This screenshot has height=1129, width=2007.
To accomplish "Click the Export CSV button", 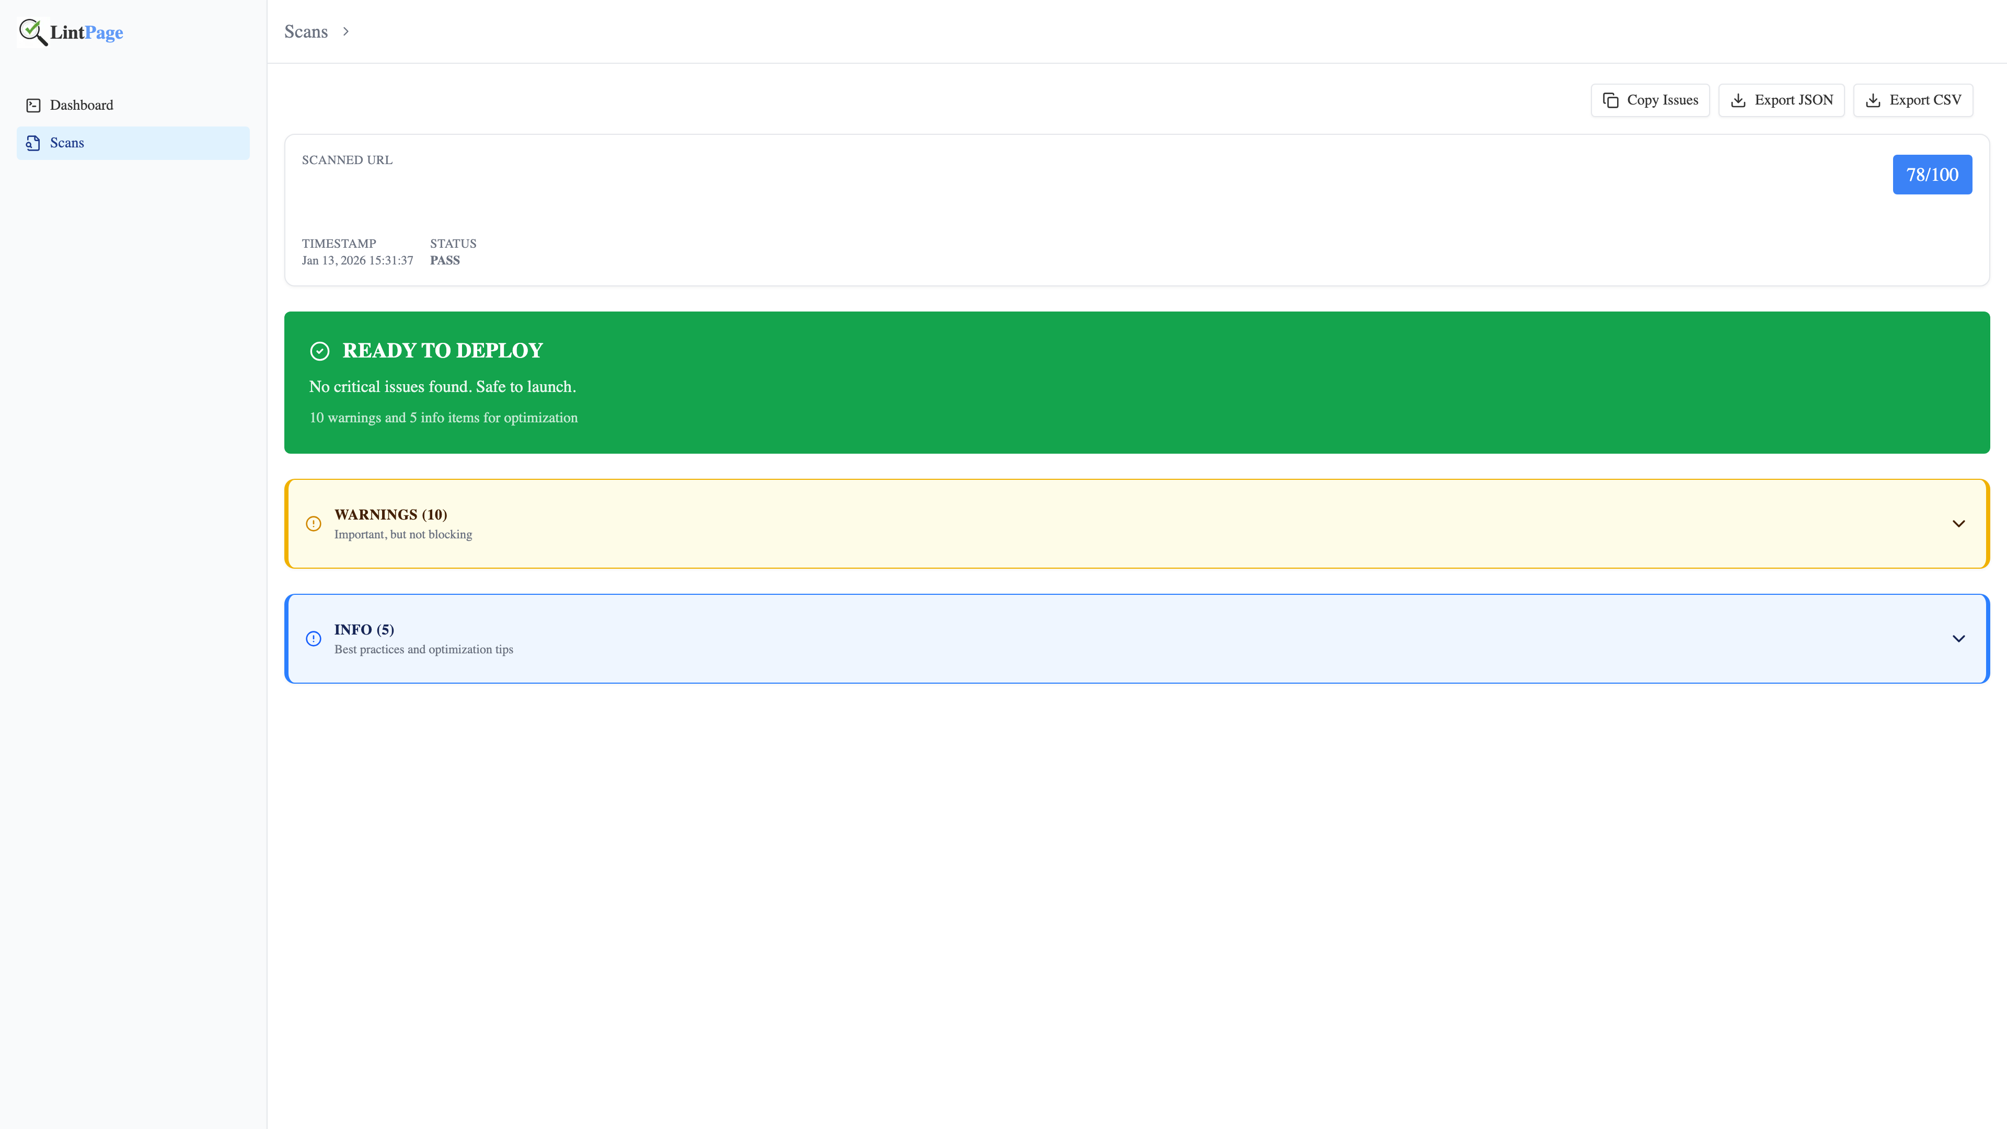I will click(1913, 100).
